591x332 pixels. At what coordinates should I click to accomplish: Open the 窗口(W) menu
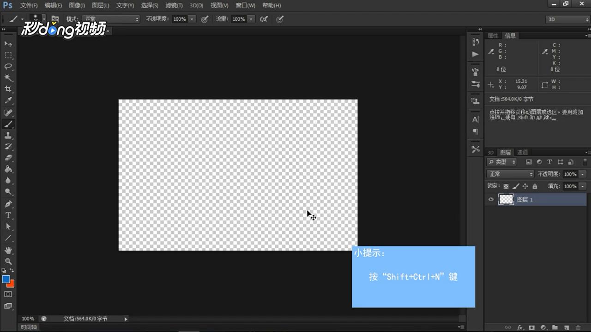pos(245,6)
